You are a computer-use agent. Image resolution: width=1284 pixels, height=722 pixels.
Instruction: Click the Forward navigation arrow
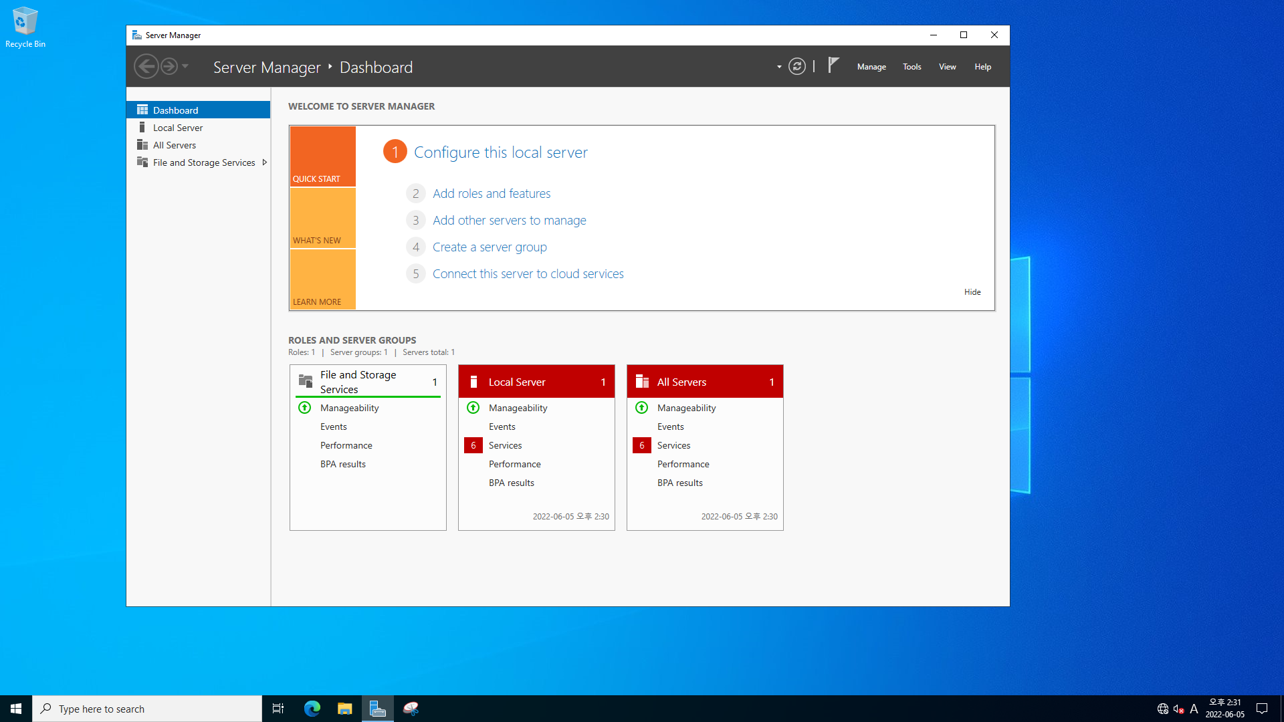click(169, 66)
